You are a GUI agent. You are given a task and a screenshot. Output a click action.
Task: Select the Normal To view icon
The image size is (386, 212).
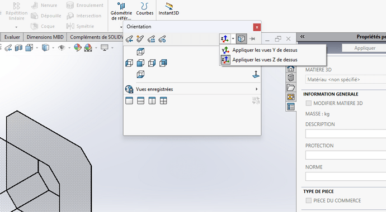pyautogui.click(x=256, y=74)
